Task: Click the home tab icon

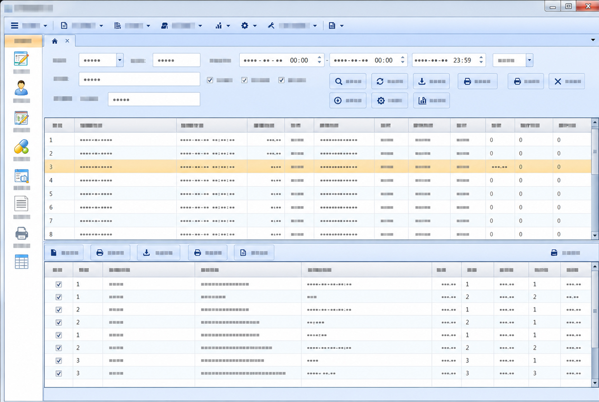Action: pyautogui.click(x=54, y=41)
